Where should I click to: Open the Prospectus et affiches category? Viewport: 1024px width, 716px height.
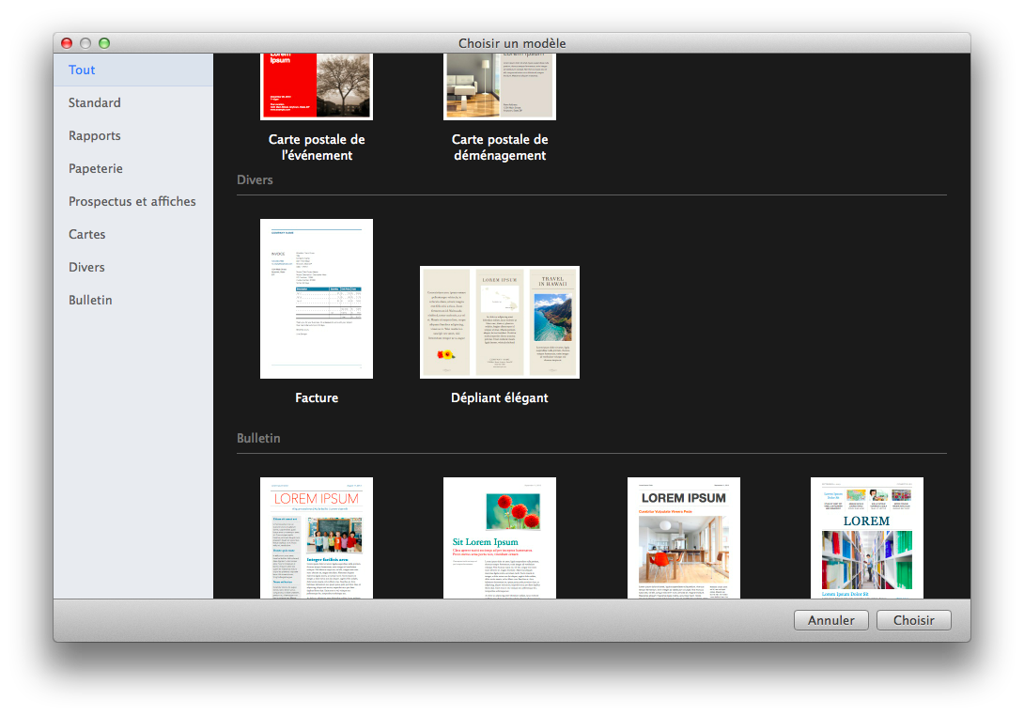pos(132,202)
